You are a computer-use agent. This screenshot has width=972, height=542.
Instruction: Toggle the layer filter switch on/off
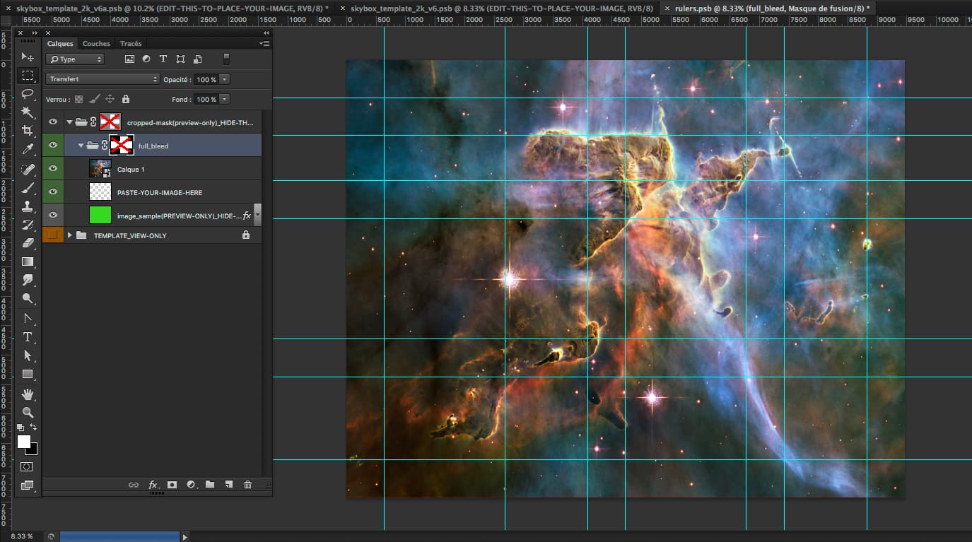click(x=226, y=59)
